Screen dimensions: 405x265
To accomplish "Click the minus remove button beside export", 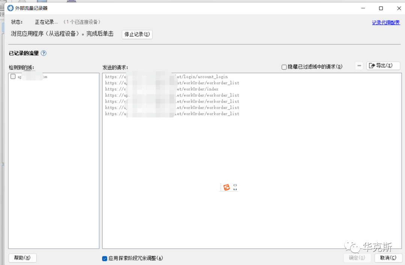I will pyautogui.click(x=359, y=66).
